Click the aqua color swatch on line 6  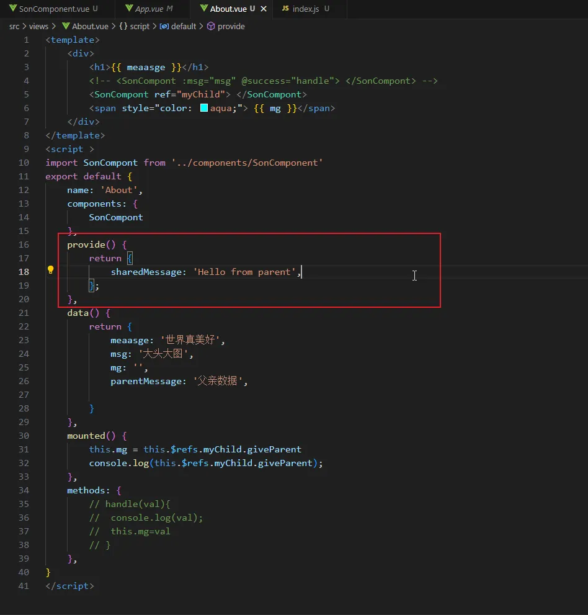click(204, 108)
